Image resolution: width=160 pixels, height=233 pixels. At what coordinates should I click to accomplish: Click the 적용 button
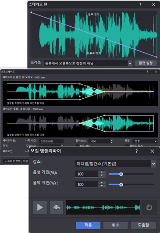click(88, 225)
